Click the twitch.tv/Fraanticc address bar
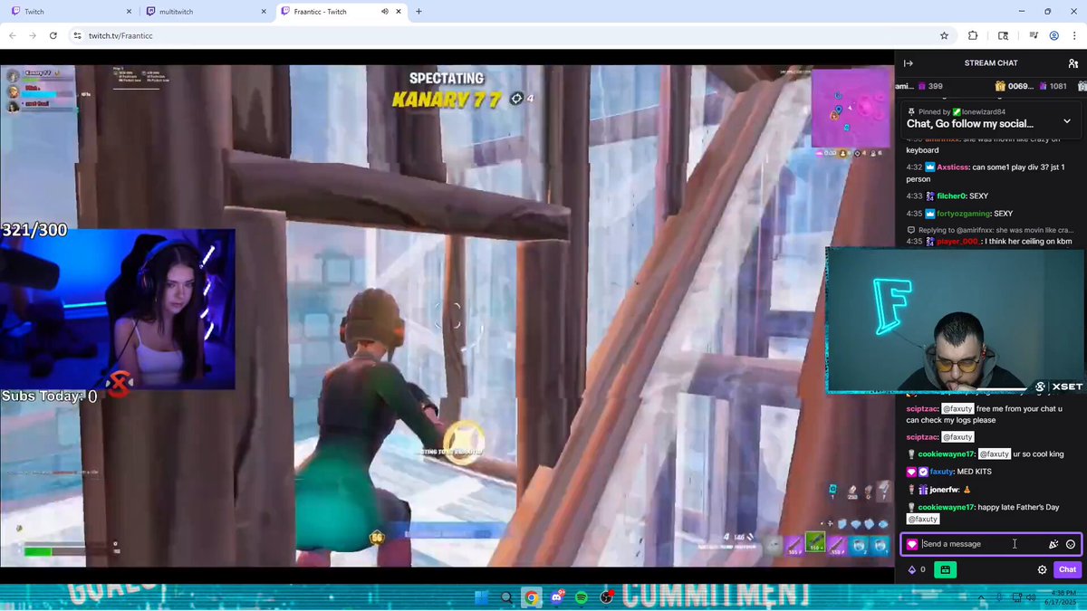The width and height of the screenshot is (1087, 611). (x=511, y=35)
